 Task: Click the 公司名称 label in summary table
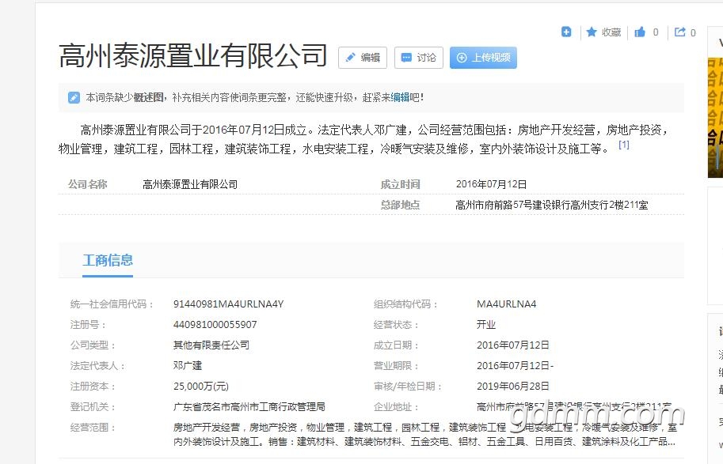[x=88, y=185]
